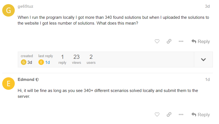Copy link to Edmond's reply
The image size is (219, 124).
pyautogui.click(x=169, y=115)
